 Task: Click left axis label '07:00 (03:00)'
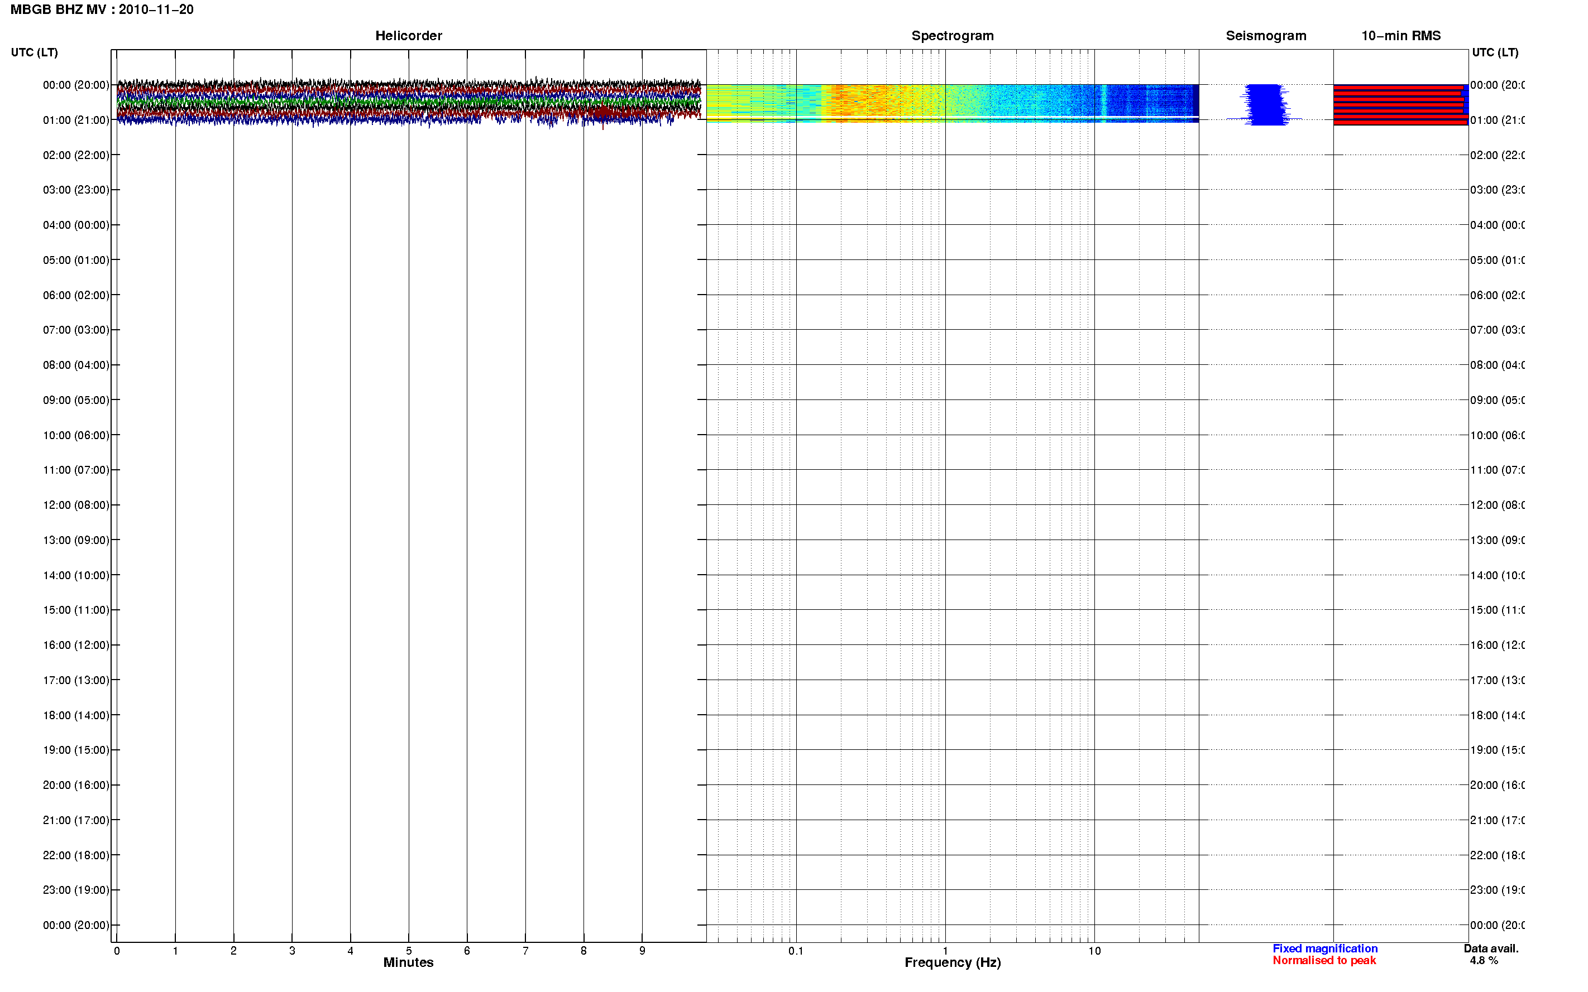pyautogui.click(x=76, y=329)
